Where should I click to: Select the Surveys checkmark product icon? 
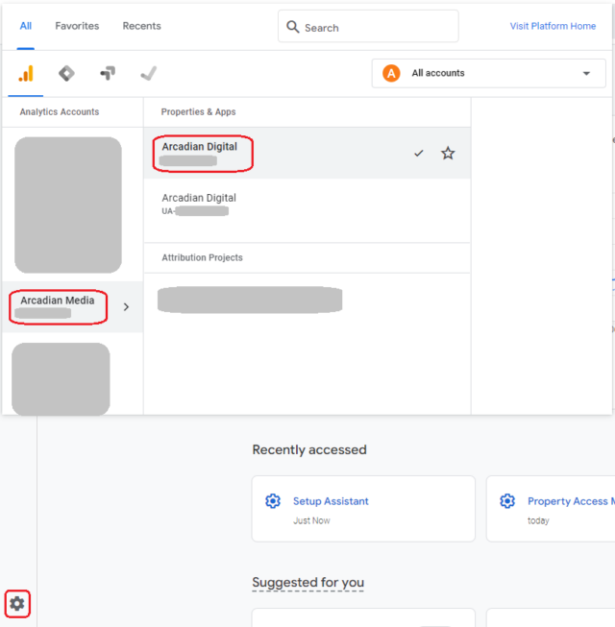pos(148,73)
